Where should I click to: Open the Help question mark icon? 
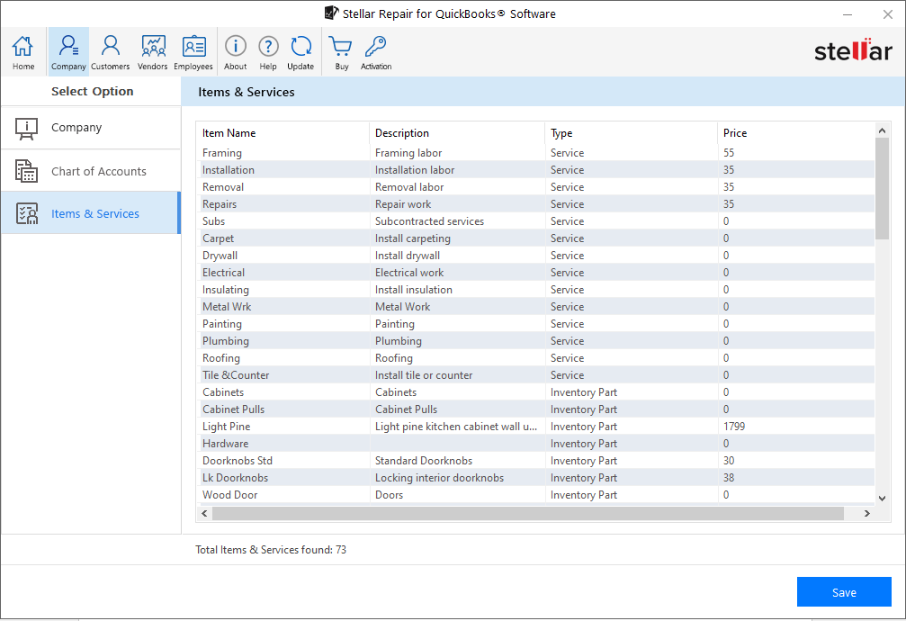click(268, 46)
